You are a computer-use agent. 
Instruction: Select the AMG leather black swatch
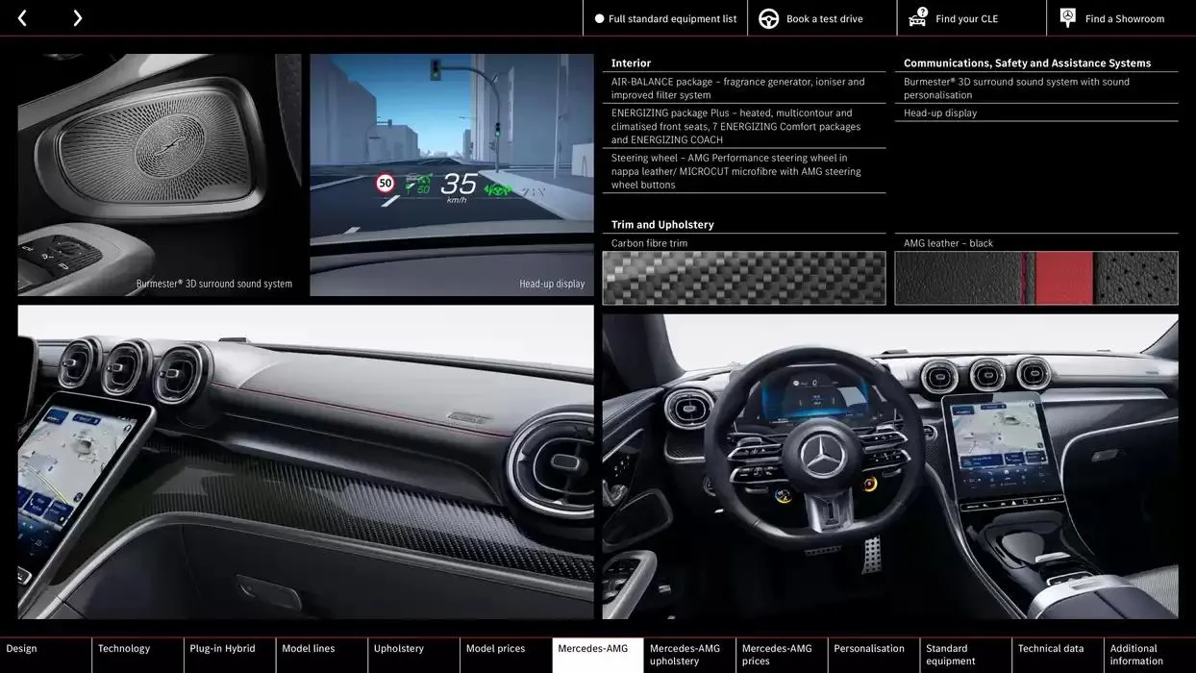pos(1036,277)
